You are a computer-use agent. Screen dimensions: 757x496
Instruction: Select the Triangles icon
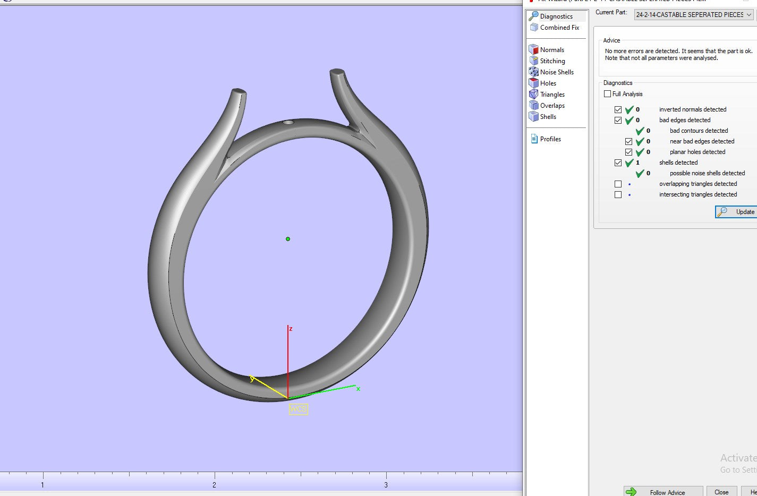534,95
